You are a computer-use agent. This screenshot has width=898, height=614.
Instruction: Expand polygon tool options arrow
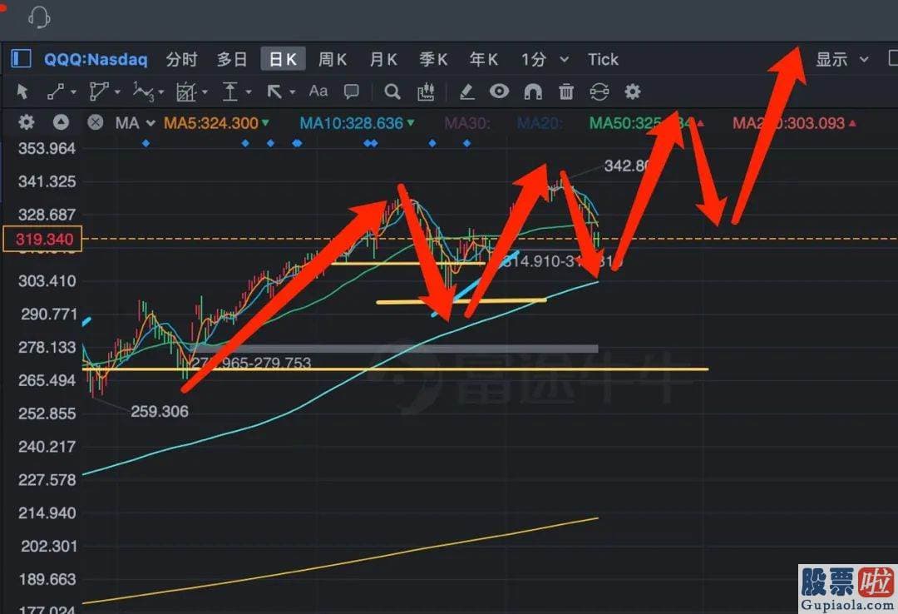[x=117, y=92]
